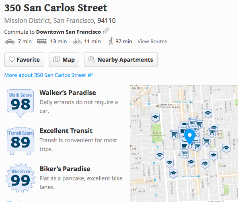Select the blue location pin on map
Image resolution: width=238 pixels, height=202 pixels.
click(190, 137)
